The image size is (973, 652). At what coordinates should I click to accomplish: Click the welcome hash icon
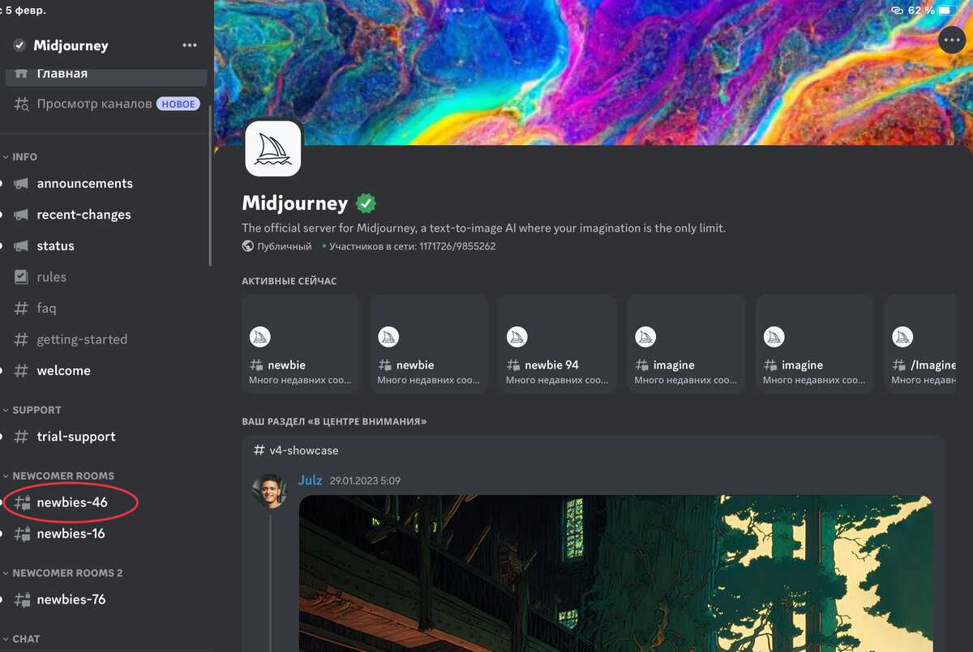[22, 370]
